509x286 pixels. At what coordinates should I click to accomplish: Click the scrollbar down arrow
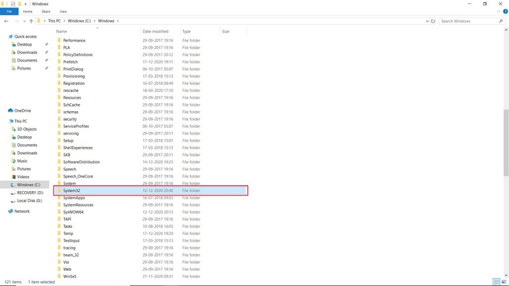(506, 275)
